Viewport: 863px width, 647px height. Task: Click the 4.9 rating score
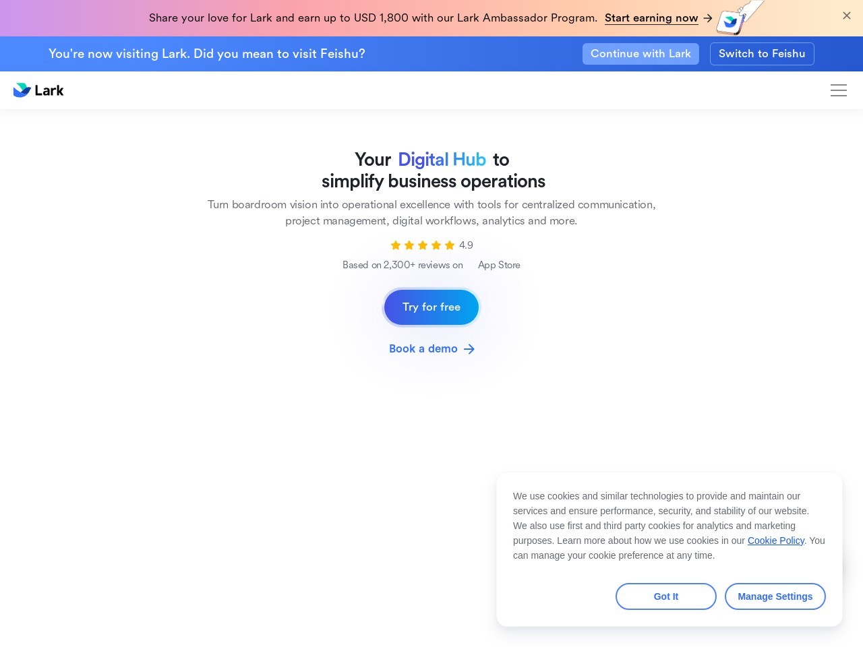click(466, 245)
